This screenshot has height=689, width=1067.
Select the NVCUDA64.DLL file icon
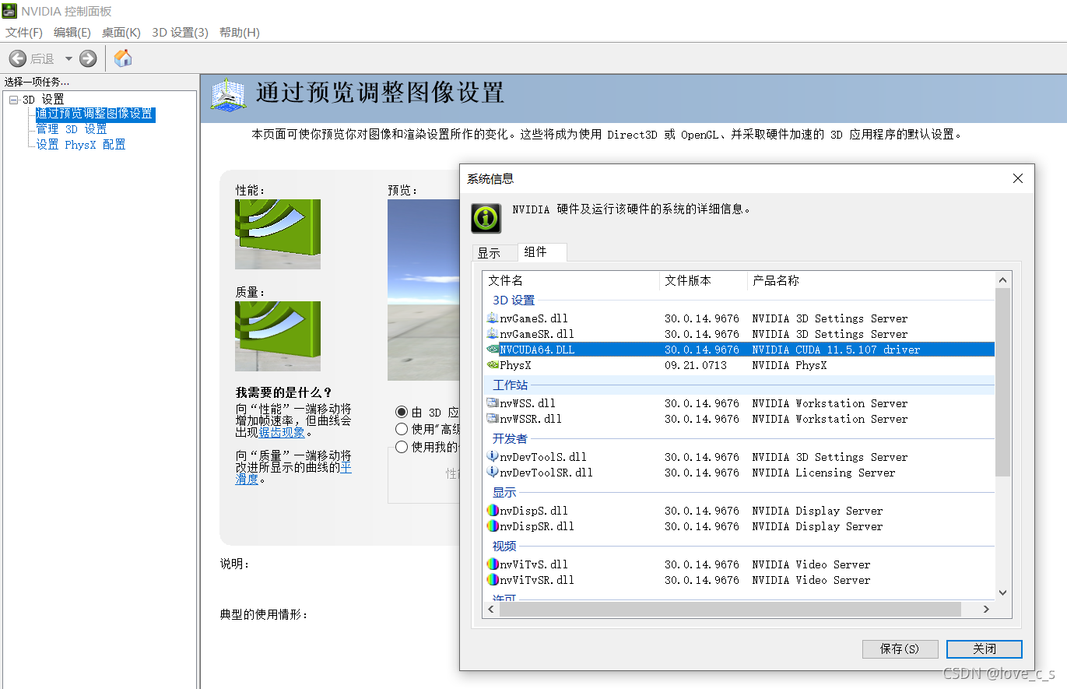click(491, 349)
